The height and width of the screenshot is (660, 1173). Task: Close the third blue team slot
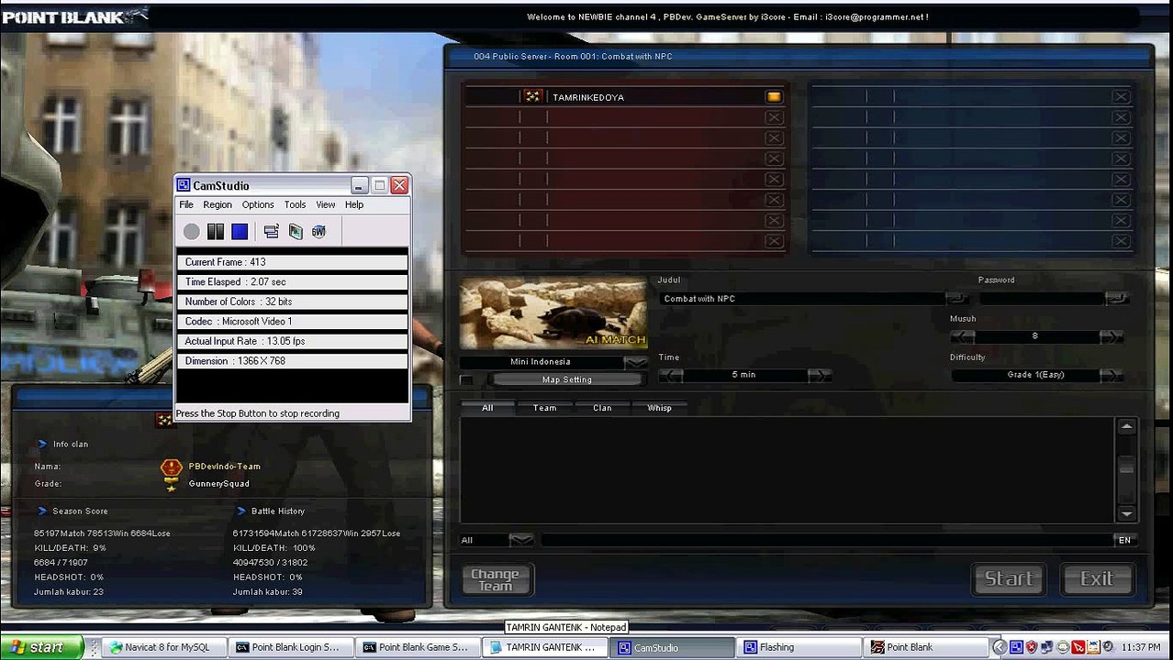[1121, 137]
